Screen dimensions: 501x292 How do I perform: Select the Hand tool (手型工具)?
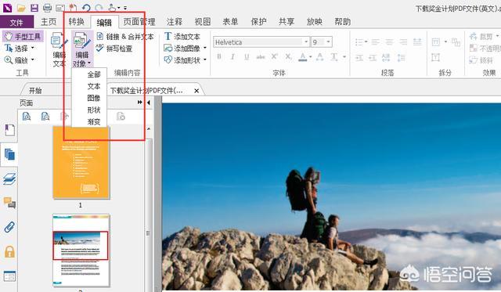click(x=23, y=37)
